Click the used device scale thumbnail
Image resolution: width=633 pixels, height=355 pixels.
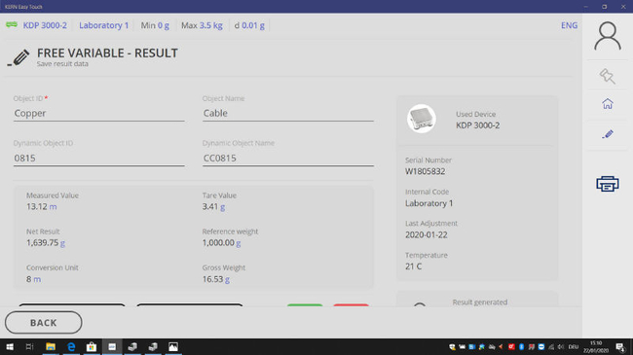421,119
